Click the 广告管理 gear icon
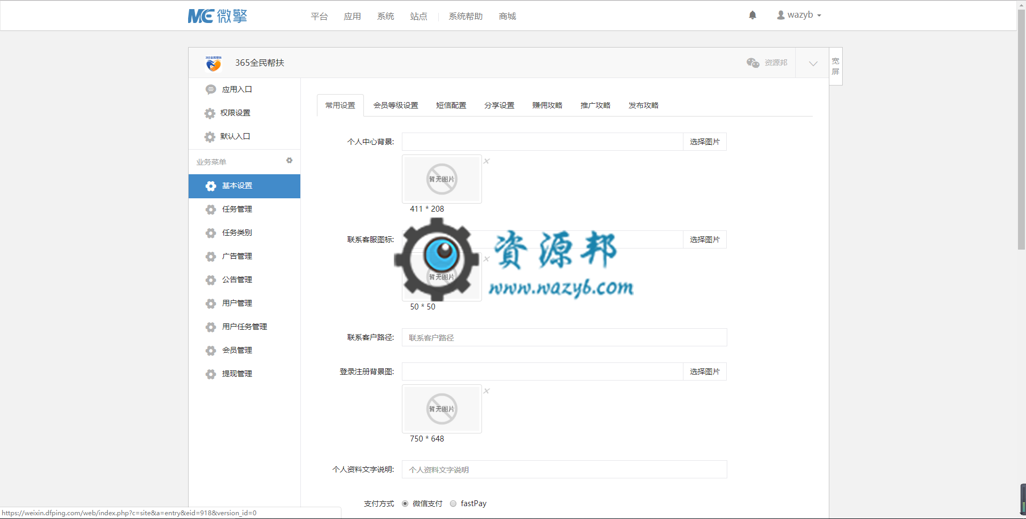1026x519 pixels. pos(211,256)
